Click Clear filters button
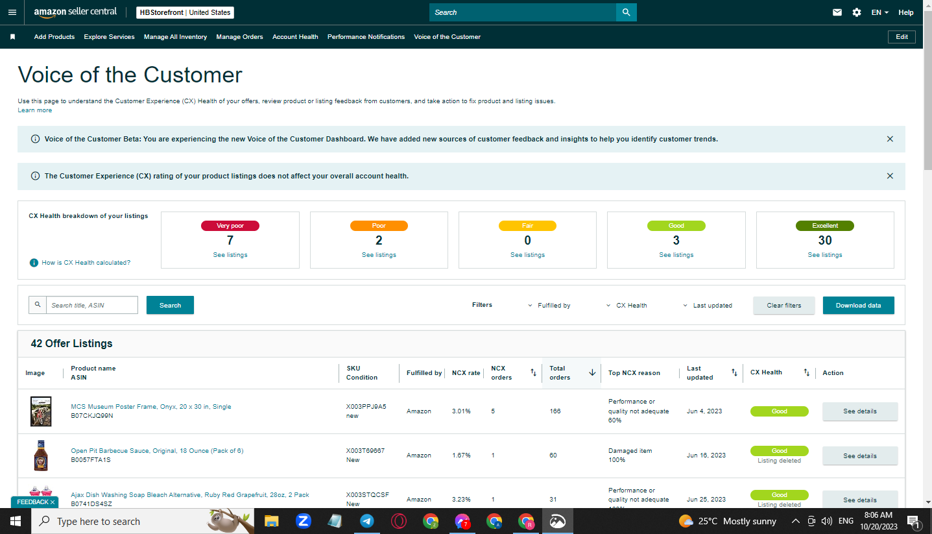This screenshot has height=534, width=932. [x=783, y=306]
